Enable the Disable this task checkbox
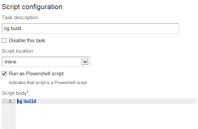Viewport: 198px width, 129px height. click(x=4, y=41)
